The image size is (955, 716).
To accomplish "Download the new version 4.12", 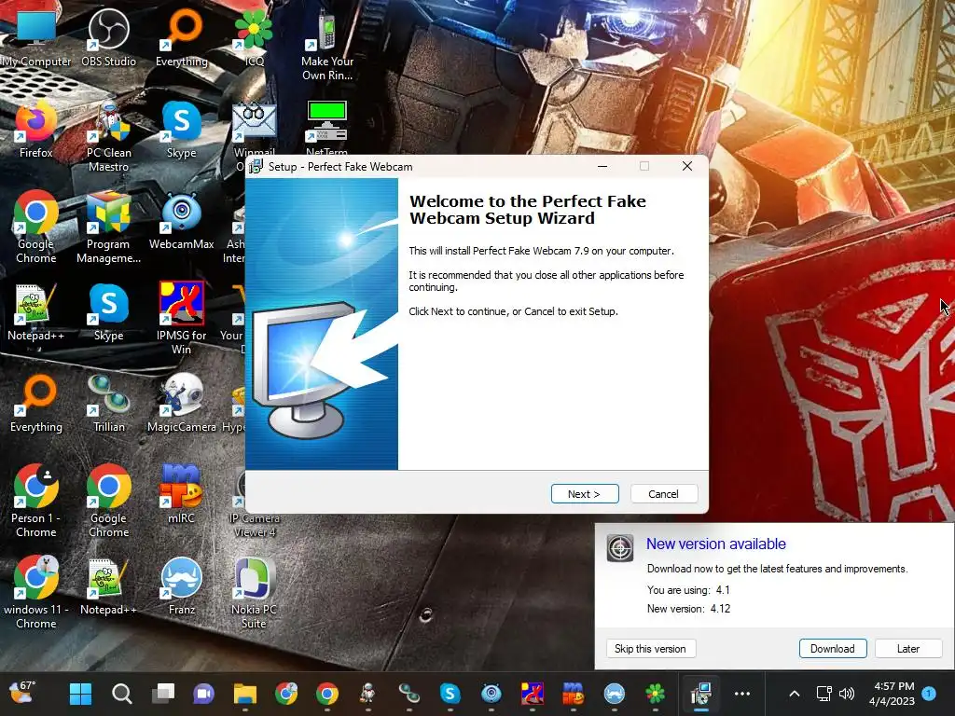I will coord(832,649).
